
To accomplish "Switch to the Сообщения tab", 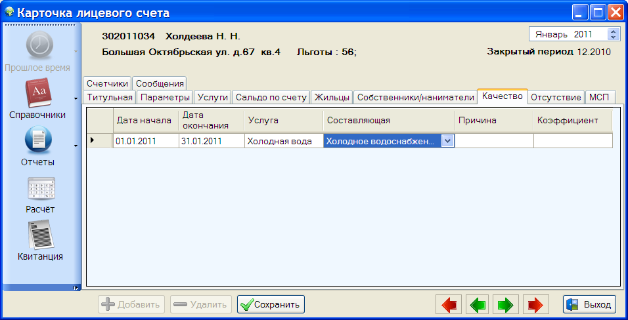I will (x=160, y=83).
